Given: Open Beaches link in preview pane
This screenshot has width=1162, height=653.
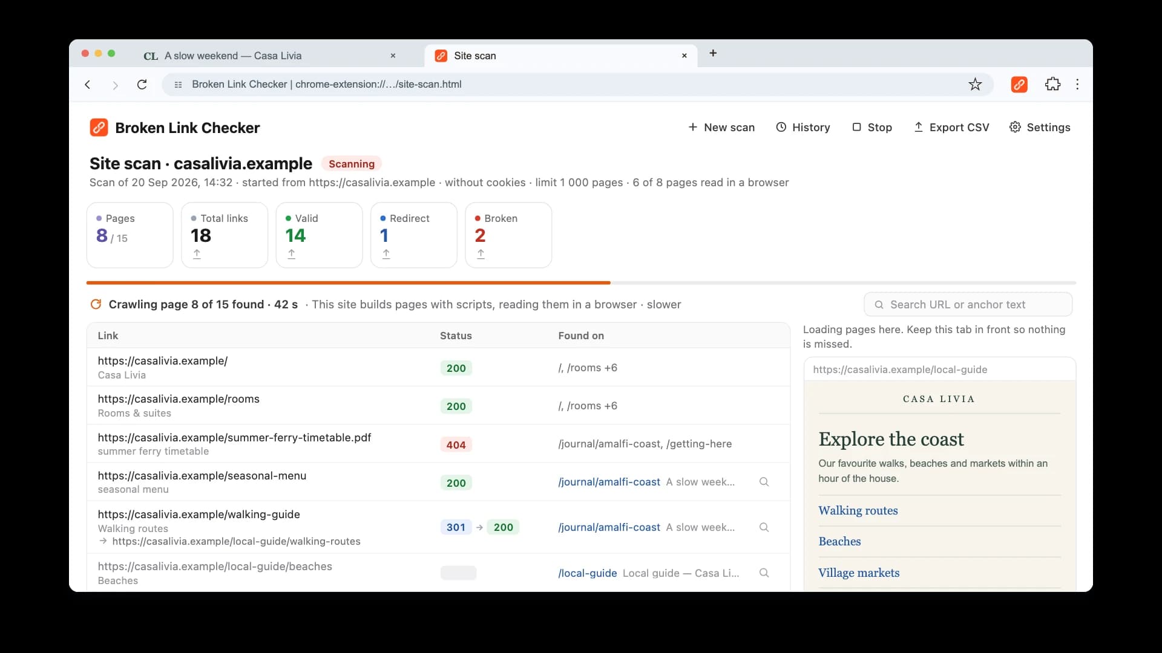Looking at the screenshot, I should click(x=839, y=541).
